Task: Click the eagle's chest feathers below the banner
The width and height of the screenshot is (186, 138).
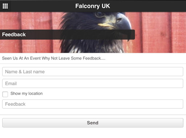Action: 92,46
